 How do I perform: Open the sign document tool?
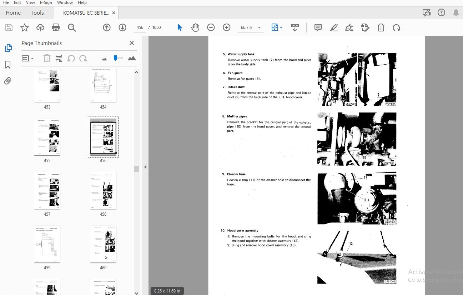tap(349, 27)
